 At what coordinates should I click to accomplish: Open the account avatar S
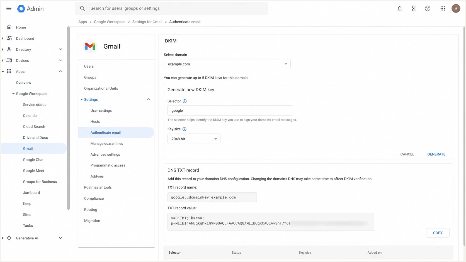pos(456,8)
